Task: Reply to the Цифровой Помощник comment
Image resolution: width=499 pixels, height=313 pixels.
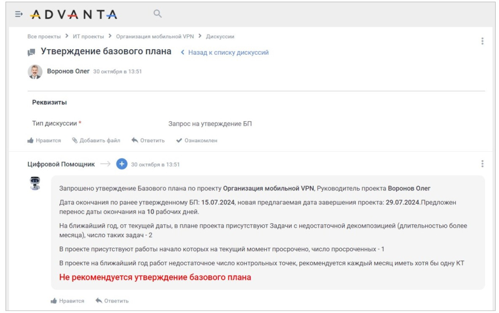Action: point(112,301)
